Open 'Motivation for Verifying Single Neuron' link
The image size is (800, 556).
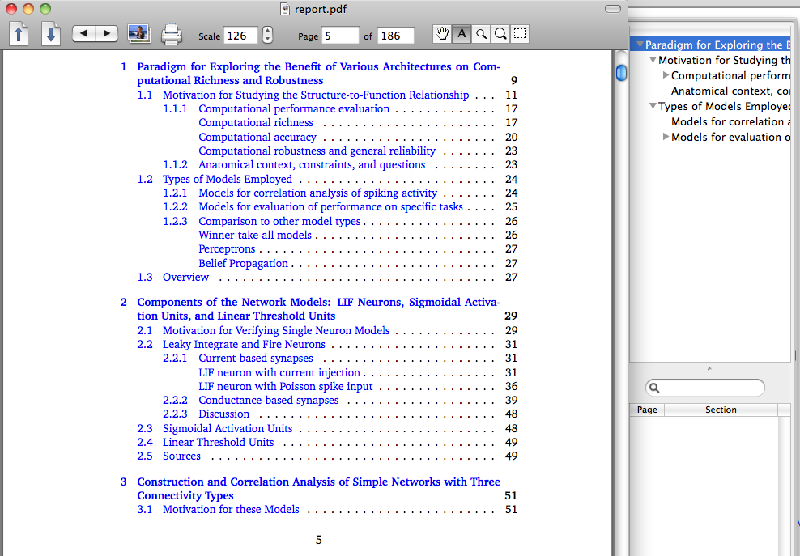pyautogui.click(x=276, y=330)
